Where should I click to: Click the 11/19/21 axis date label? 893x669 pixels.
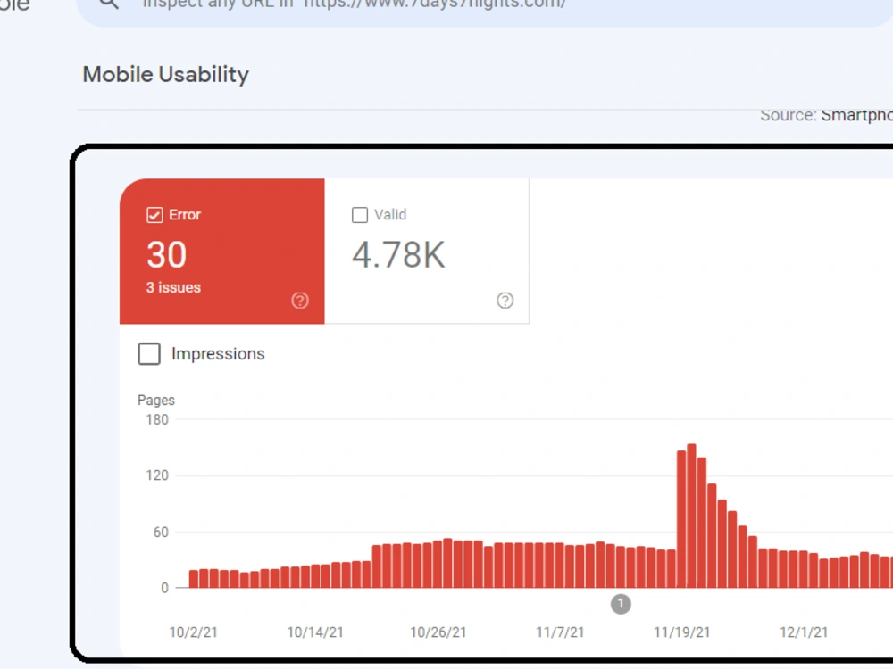click(681, 632)
